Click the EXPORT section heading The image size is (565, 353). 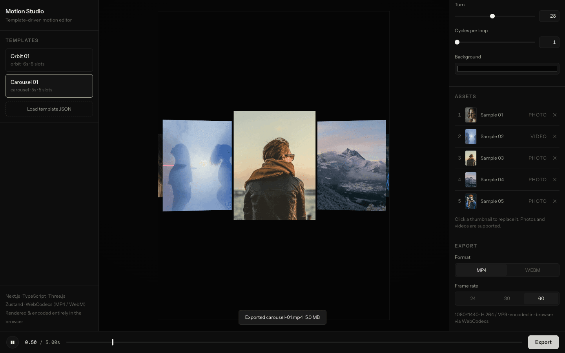[466, 246]
